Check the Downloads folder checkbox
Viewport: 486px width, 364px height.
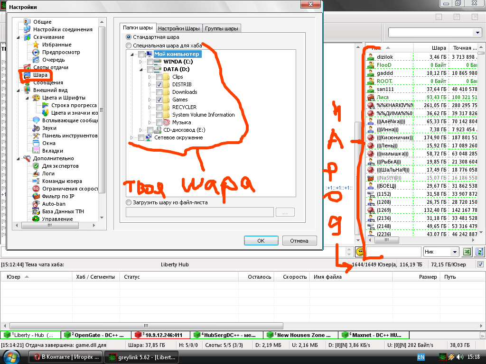point(159,92)
